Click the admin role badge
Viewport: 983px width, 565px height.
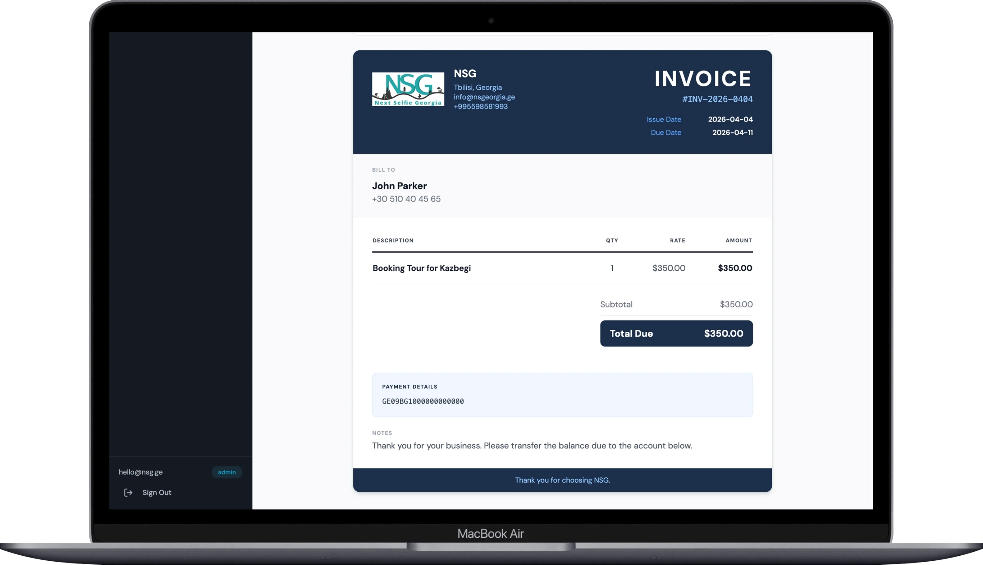coord(227,472)
